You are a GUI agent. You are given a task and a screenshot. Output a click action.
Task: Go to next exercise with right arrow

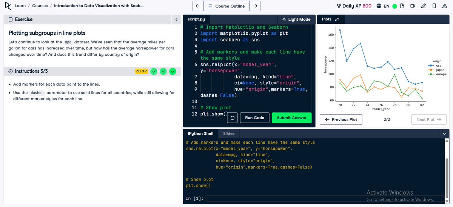(255, 6)
